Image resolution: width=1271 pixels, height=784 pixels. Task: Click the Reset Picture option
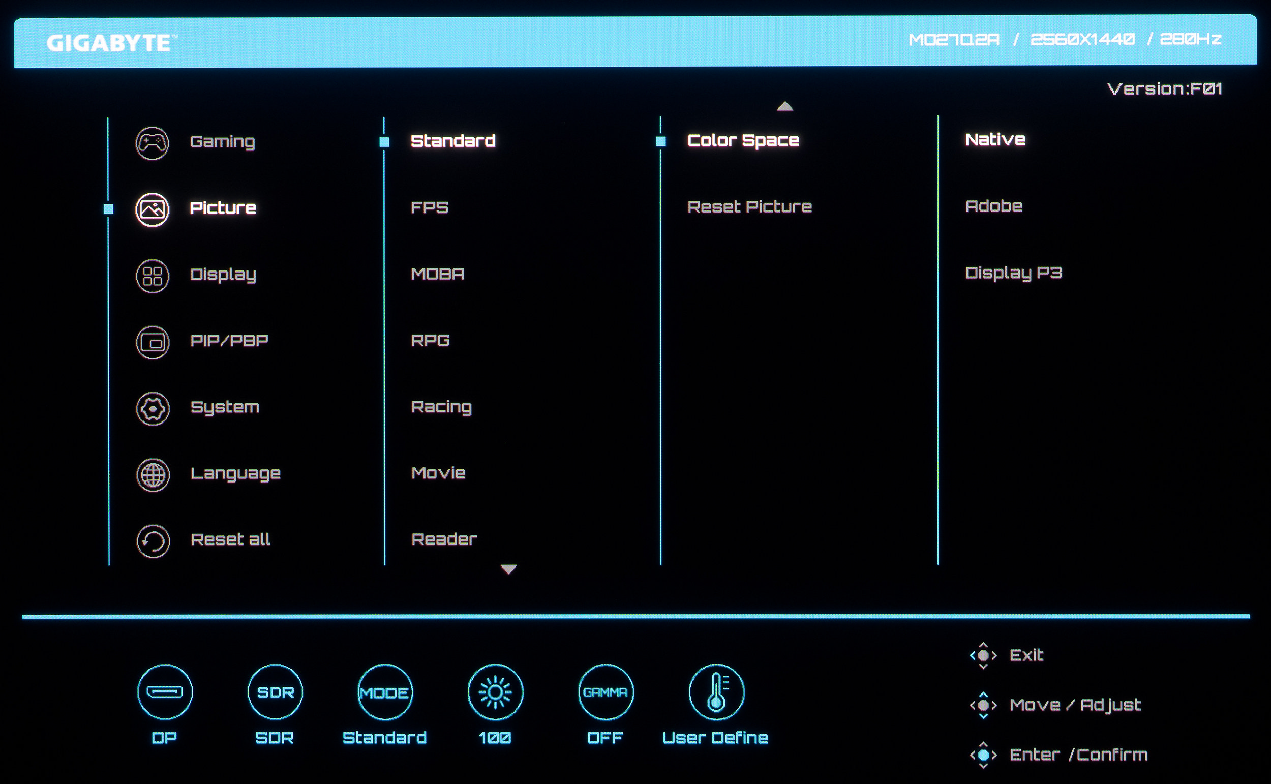pyautogui.click(x=749, y=207)
